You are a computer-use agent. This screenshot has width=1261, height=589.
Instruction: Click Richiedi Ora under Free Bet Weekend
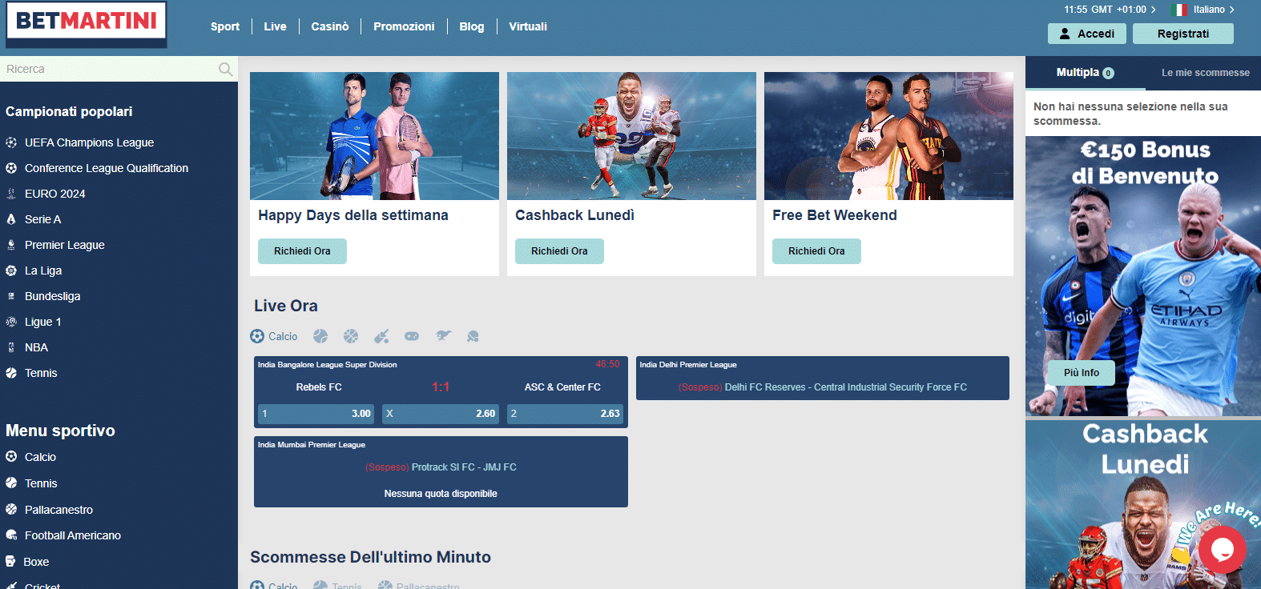pos(816,251)
